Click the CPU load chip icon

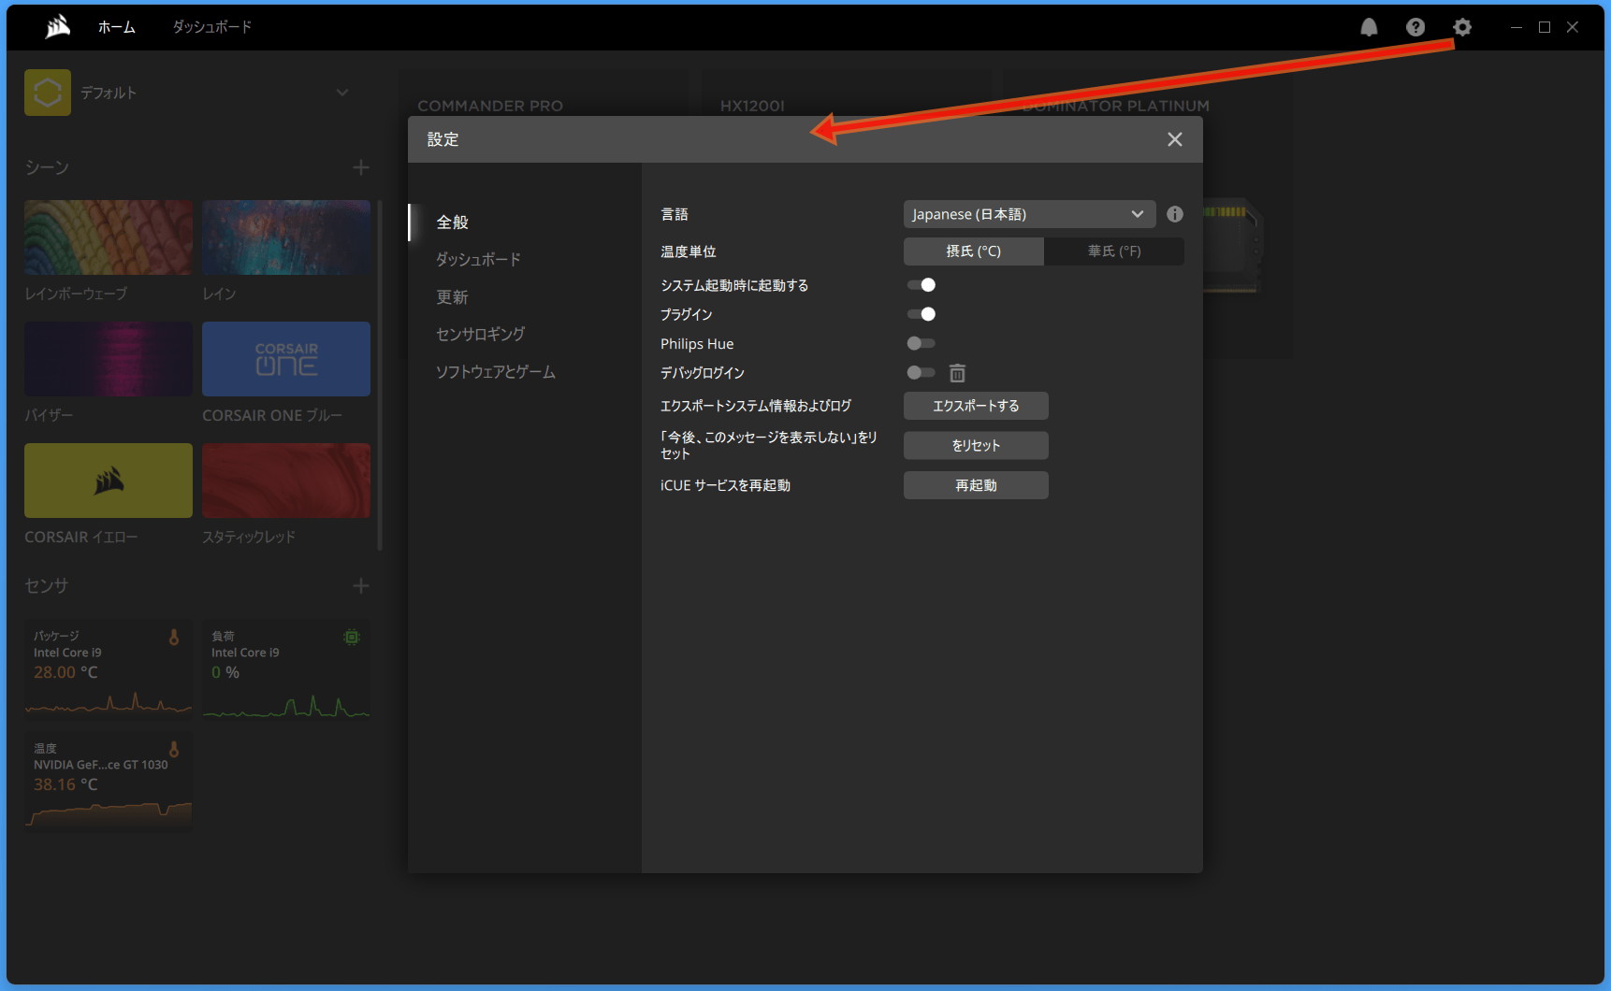click(352, 638)
